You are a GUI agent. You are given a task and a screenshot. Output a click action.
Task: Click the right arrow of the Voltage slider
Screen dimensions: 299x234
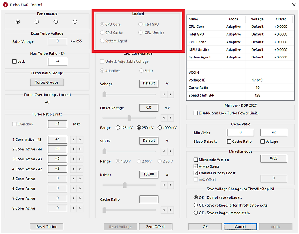[x=171, y=94]
